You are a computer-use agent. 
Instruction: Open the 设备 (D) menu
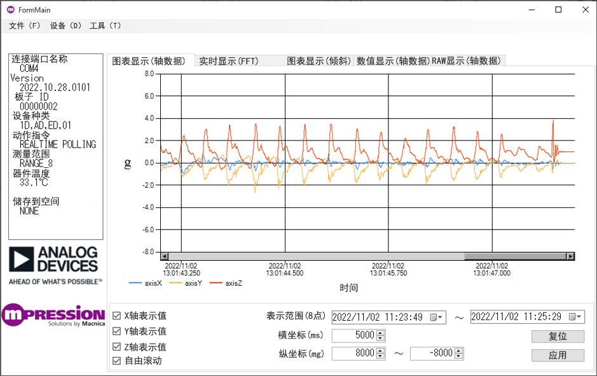(x=66, y=25)
